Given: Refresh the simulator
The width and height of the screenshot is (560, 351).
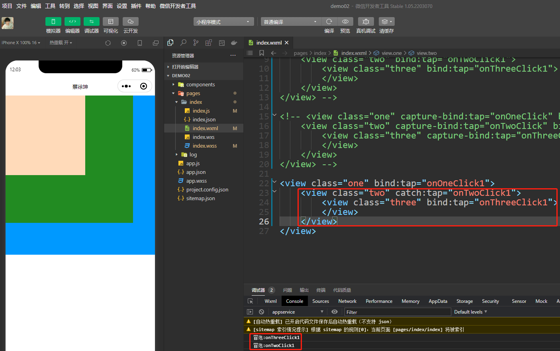Looking at the screenshot, I should pyautogui.click(x=108, y=43).
